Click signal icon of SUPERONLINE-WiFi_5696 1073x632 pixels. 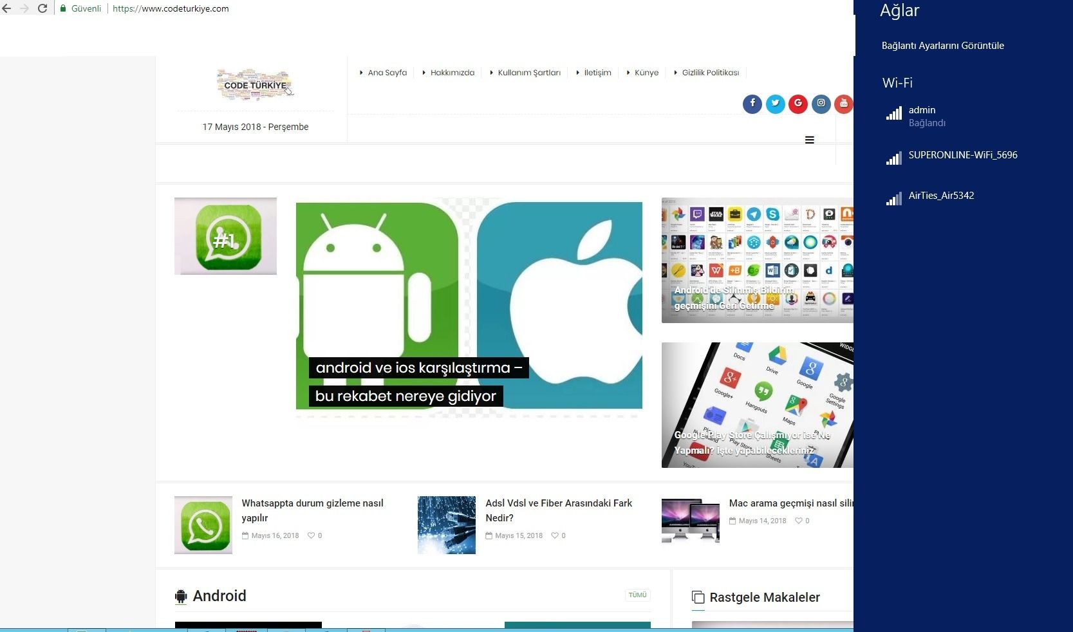(x=894, y=158)
